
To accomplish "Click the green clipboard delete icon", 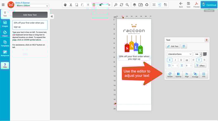I will (x=94, y=5).
